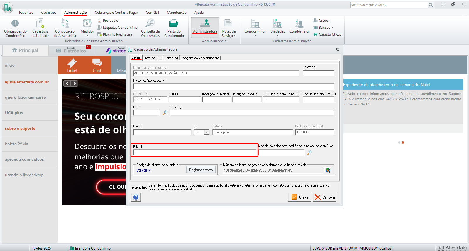Click Nome do Responsável field
Screen dimensions: 469x251
coord(233,86)
